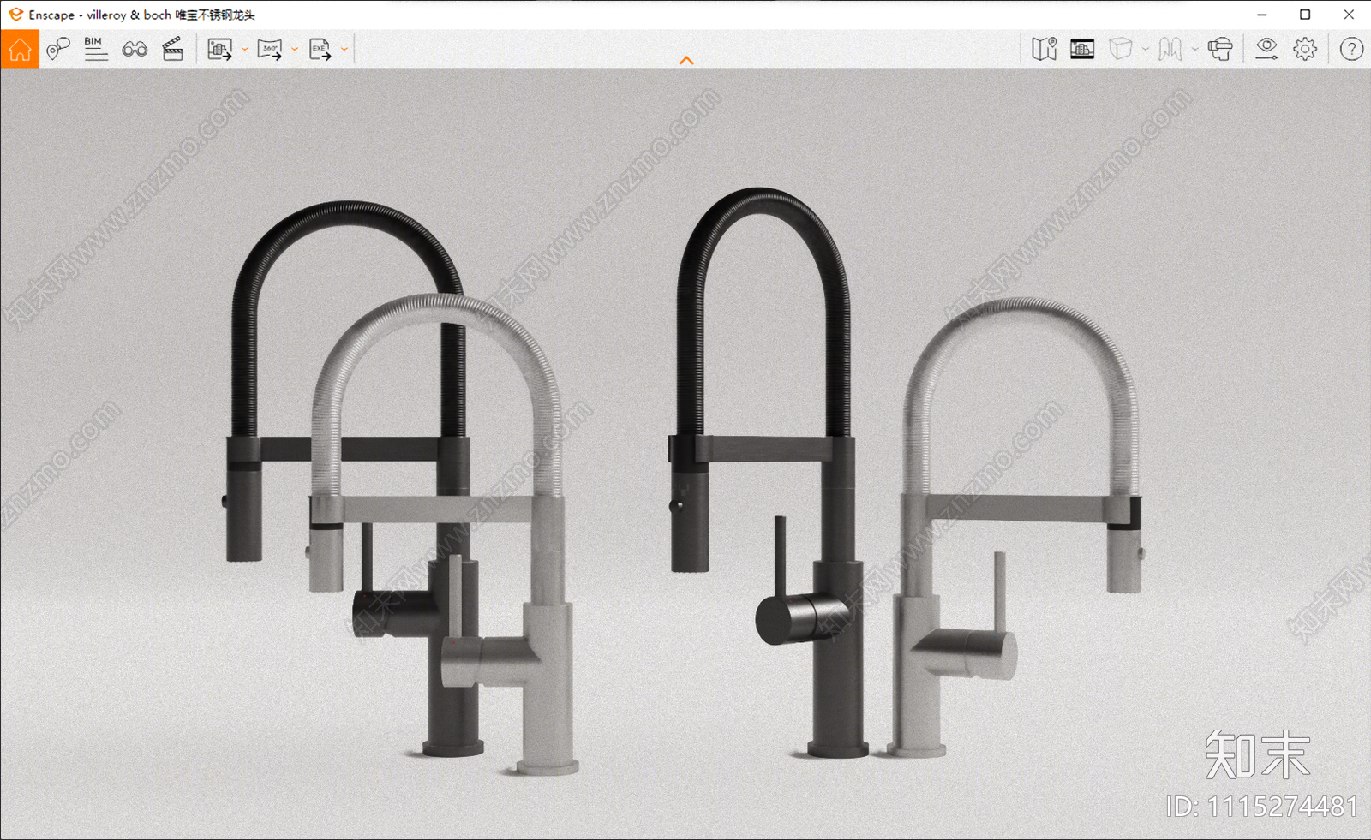This screenshot has height=840, width=1371.
Task: Expand the Screenshot export dropdown arrow
Action: pyautogui.click(x=245, y=49)
